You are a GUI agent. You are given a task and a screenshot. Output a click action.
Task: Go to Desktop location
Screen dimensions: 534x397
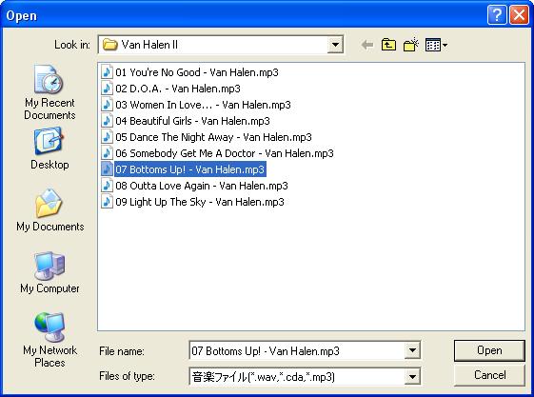point(49,149)
